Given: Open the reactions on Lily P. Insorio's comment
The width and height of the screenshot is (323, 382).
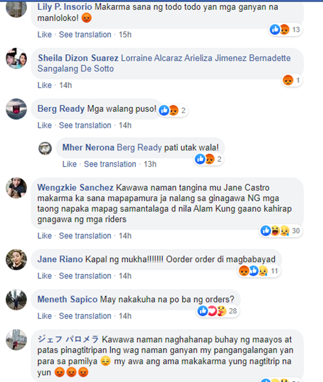Looking at the screenshot, I should tap(285, 30).
